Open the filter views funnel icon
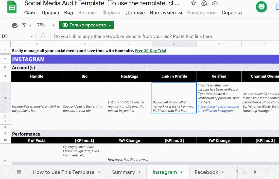The width and height of the screenshot is (279, 179). tap(24, 25)
